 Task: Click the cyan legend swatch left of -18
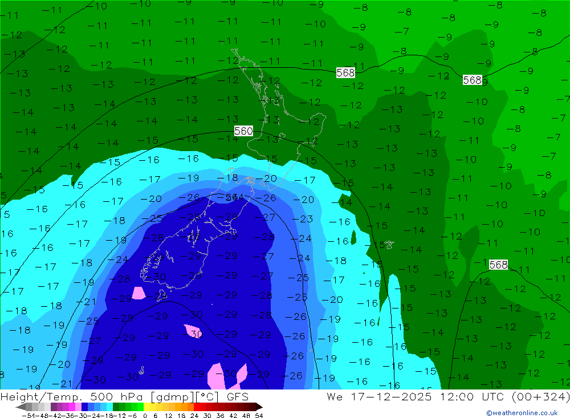pos(109,407)
